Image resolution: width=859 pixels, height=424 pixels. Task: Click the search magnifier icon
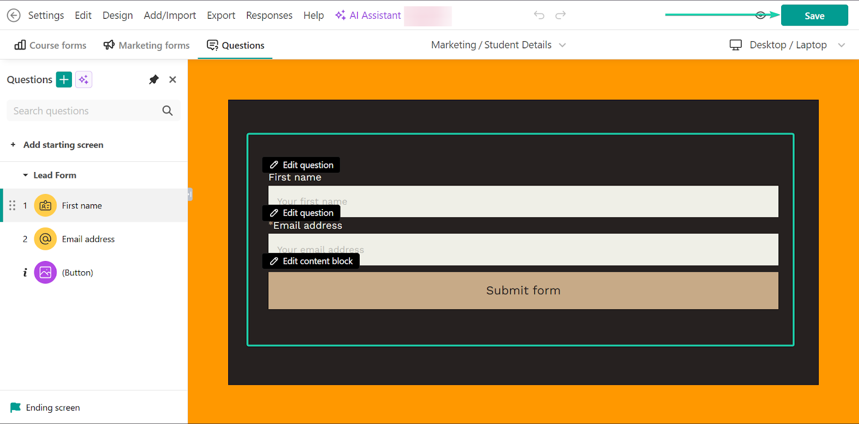click(x=168, y=110)
